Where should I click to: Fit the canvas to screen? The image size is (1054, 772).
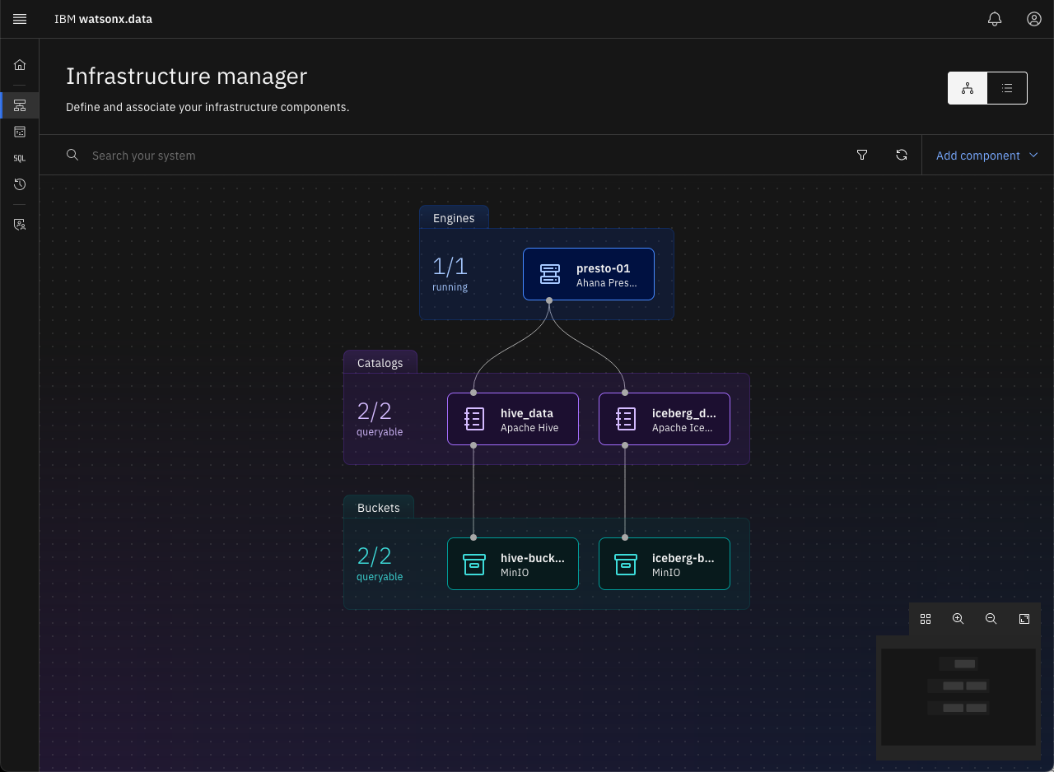pos(1024,619)
